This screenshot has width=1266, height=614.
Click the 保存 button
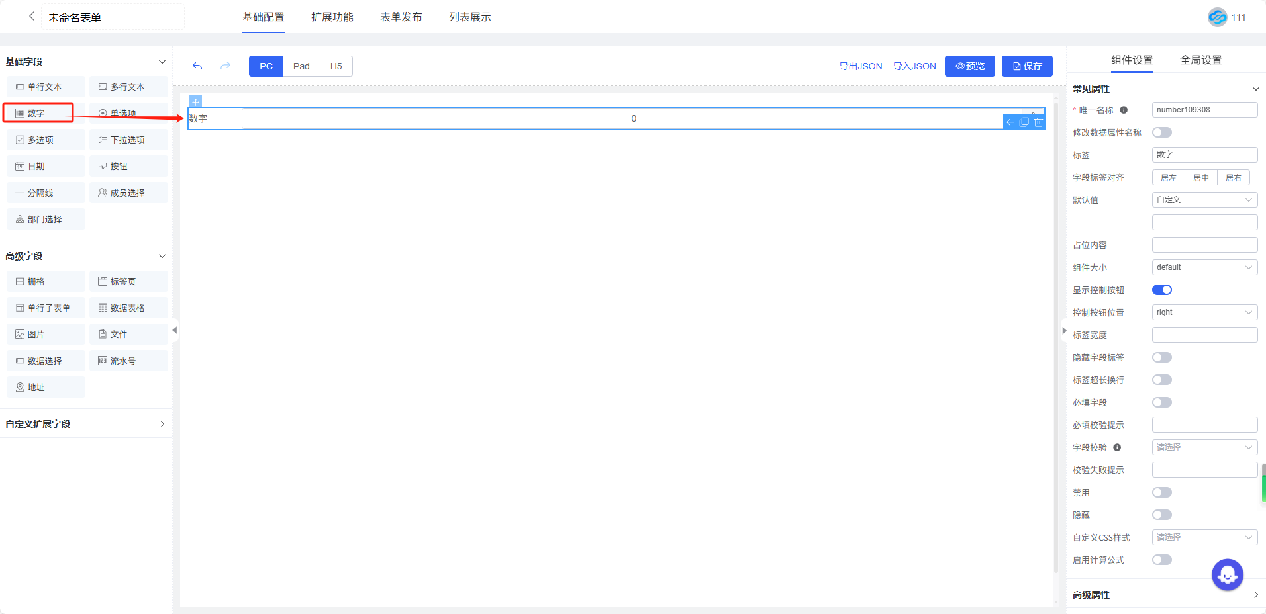click(x=1027, y=66)
